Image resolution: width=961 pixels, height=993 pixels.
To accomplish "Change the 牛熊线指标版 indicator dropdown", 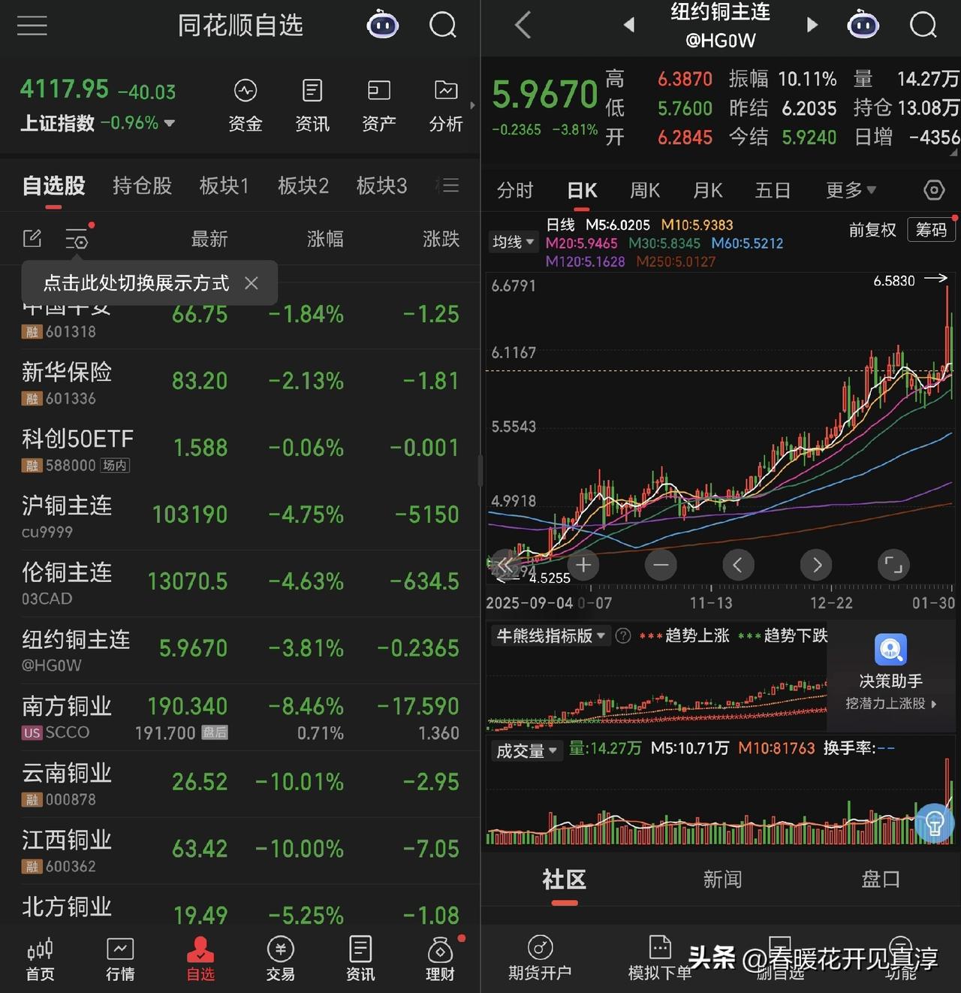I will coord(550,636).
